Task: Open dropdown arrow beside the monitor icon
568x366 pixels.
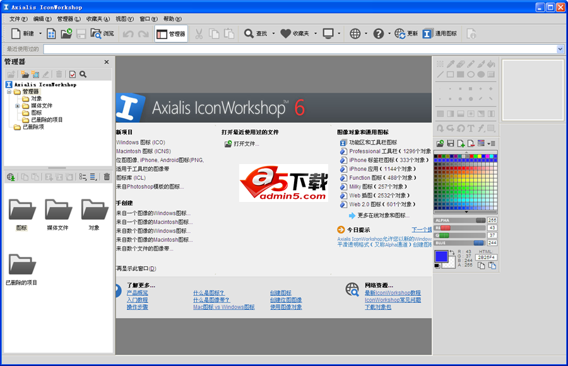Action: click(x=339, y=33)
